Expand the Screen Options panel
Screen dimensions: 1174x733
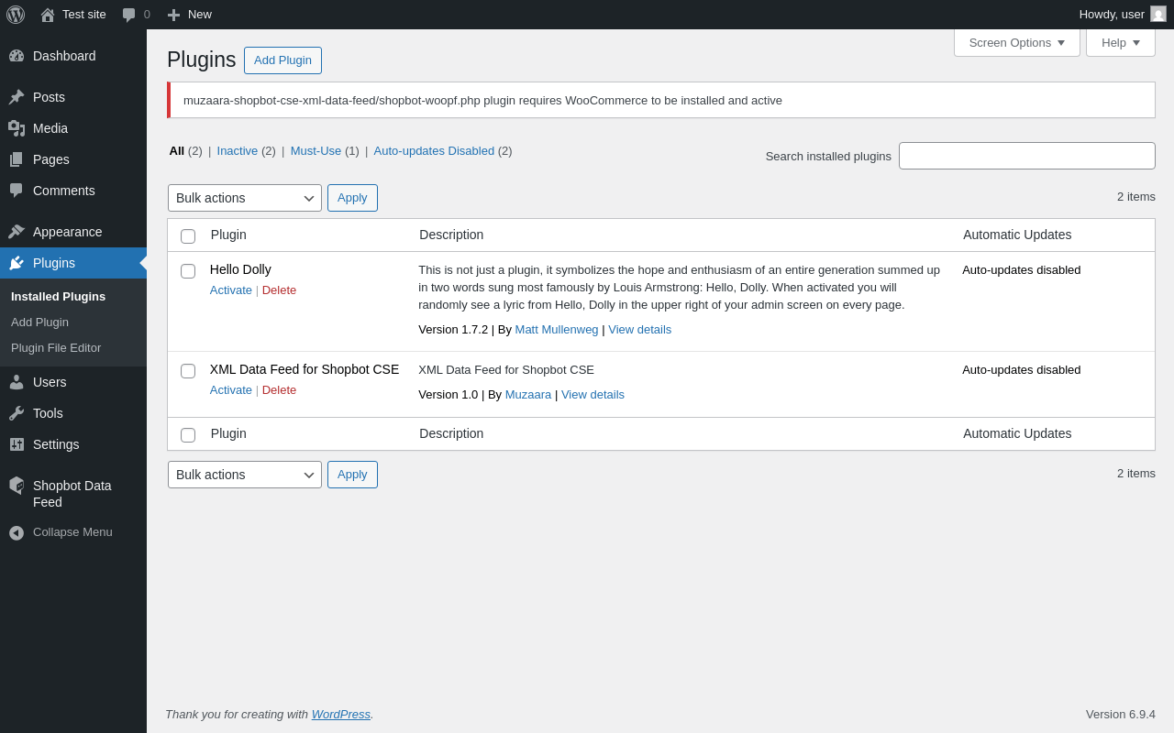1016,42
